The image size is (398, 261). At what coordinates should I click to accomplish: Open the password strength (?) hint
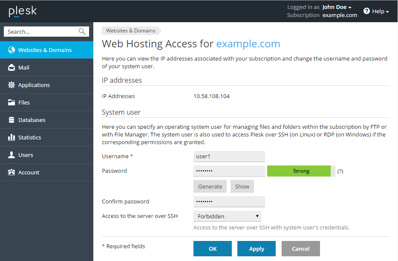click(x=340, y=171)
